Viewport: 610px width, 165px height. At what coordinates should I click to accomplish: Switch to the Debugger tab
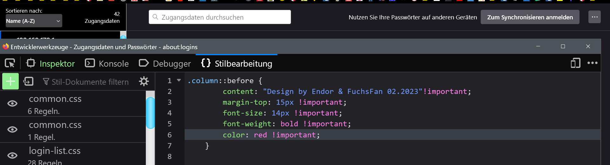click(165, 63)
